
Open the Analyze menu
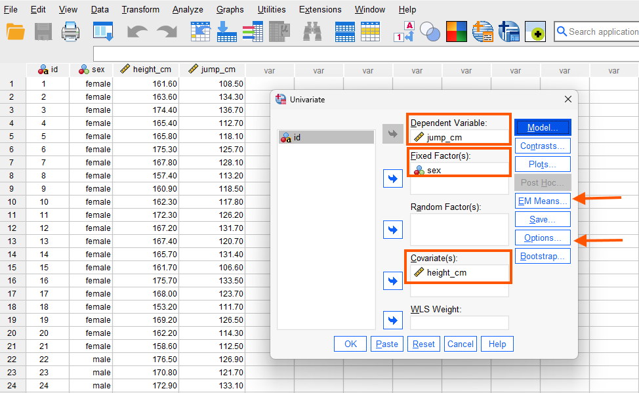(x=188, y=9)
